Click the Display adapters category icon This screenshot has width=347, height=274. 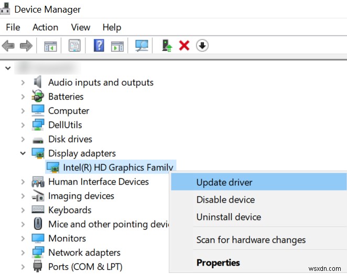[38, 153]
